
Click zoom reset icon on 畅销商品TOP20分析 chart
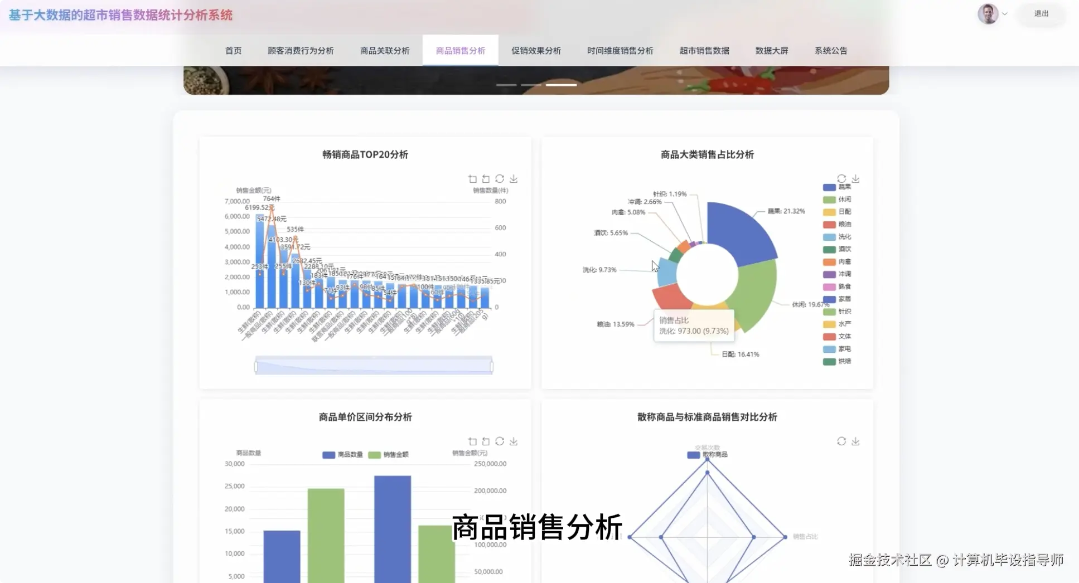pyautogui.click(x=486, y=179)
